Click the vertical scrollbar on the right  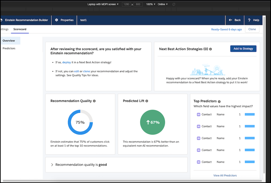264,95
